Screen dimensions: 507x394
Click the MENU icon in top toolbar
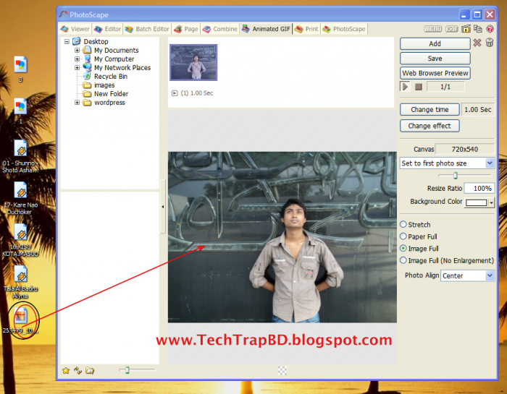tap(432, 29)
